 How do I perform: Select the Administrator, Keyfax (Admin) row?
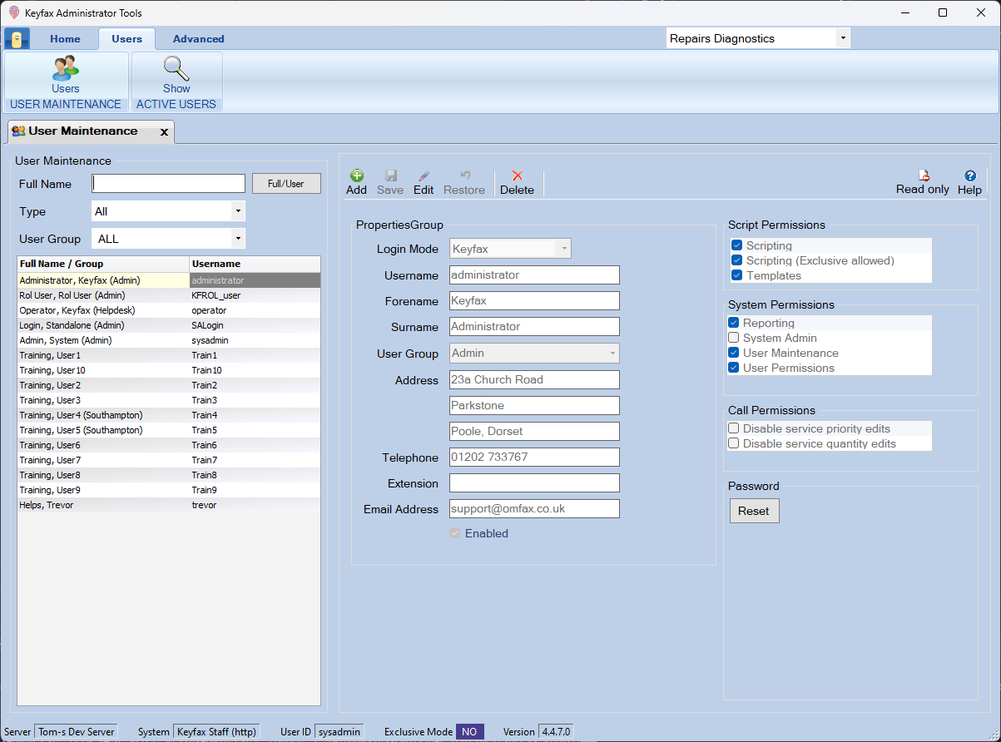pos(169,280)
